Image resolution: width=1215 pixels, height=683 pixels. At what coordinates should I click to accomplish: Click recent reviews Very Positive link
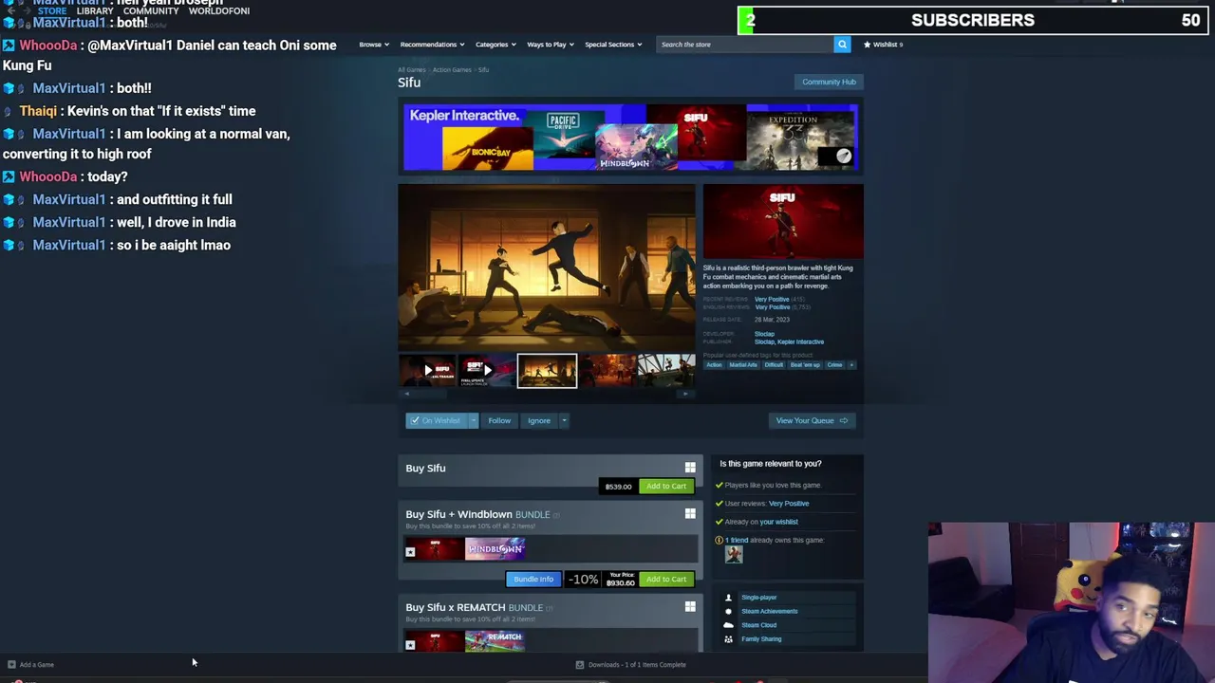coord(772,300)
